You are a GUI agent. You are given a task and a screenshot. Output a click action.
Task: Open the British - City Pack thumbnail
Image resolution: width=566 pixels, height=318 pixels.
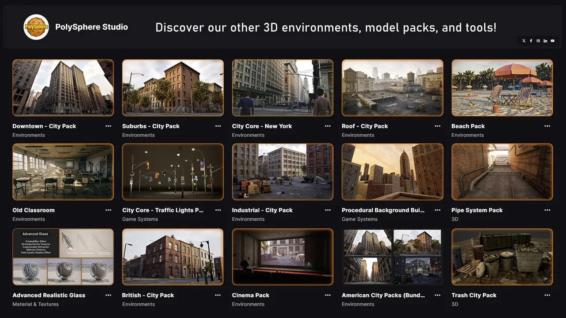coord(173,257)
